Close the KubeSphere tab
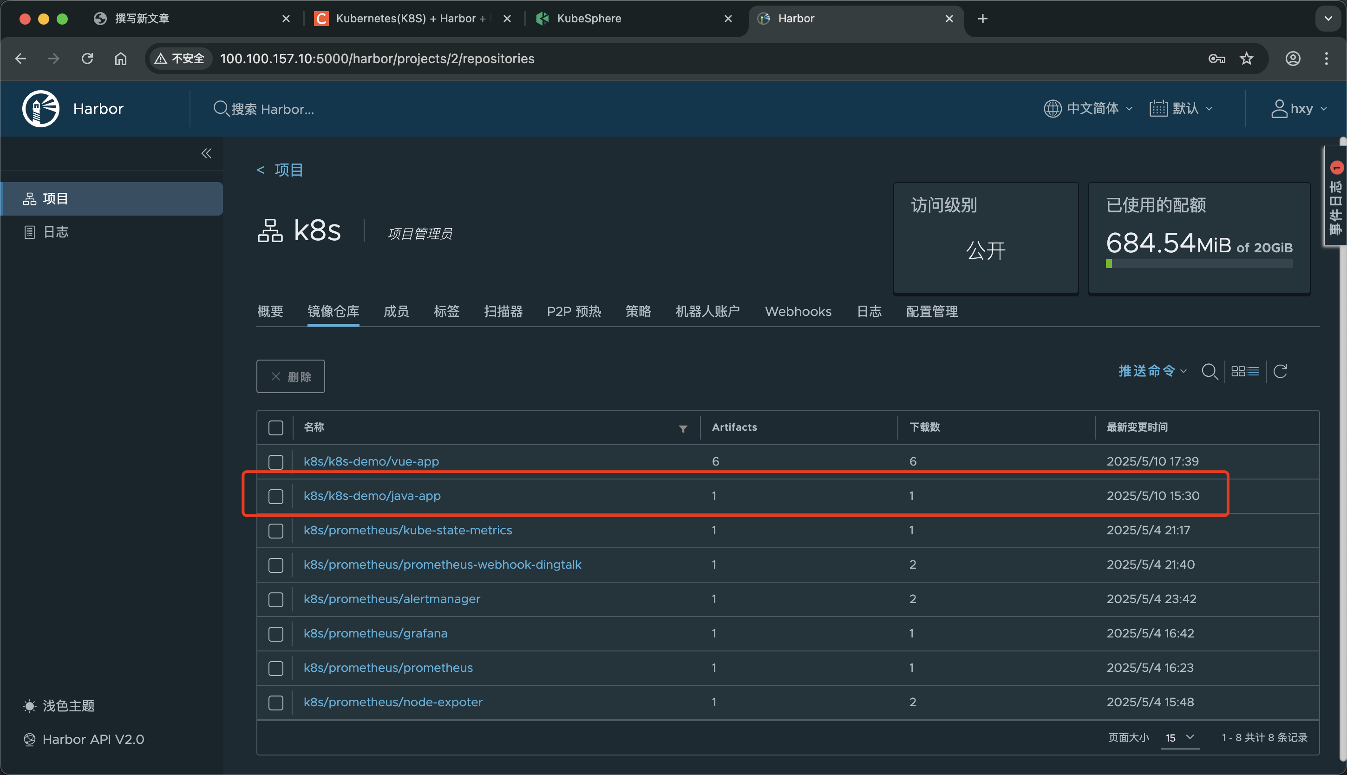The width and height of the screenshot is (1347, 775). (x=728, y=19)
